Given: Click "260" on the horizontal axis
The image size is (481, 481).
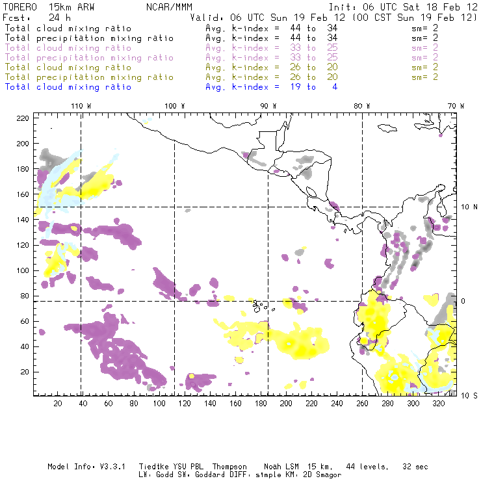Looking at the screenshot, I should (362, 404).
